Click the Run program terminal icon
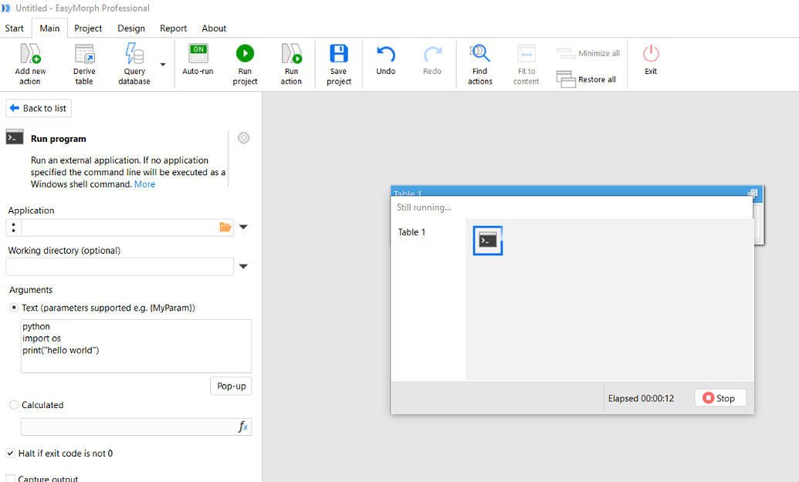The width and height of the screenshot is (799, 482). tap(15, 137)
